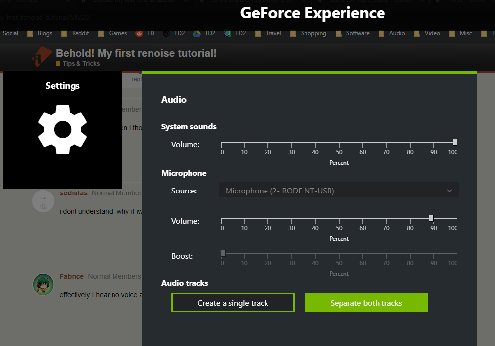Open sodiufas's avatar in the forum
This screenshot has height=346, width=495.
[x=43, y=201]
